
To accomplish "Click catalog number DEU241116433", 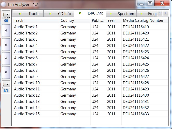I will point(136,114).
